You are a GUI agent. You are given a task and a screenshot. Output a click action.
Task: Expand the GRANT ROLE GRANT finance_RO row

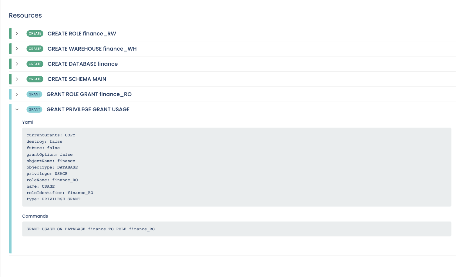(x=17, y=94)
